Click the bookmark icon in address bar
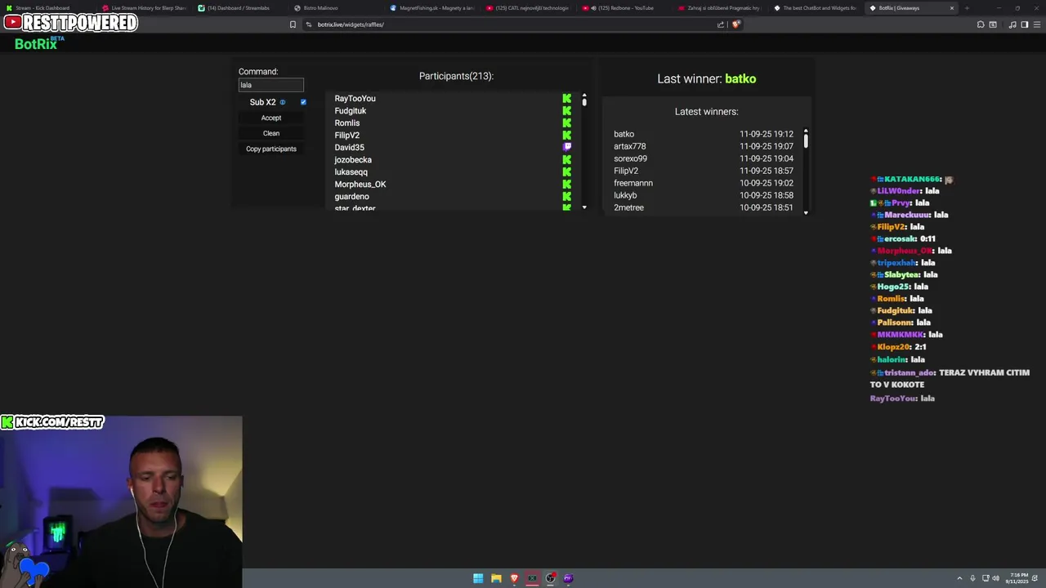 [x=293, y=24]
